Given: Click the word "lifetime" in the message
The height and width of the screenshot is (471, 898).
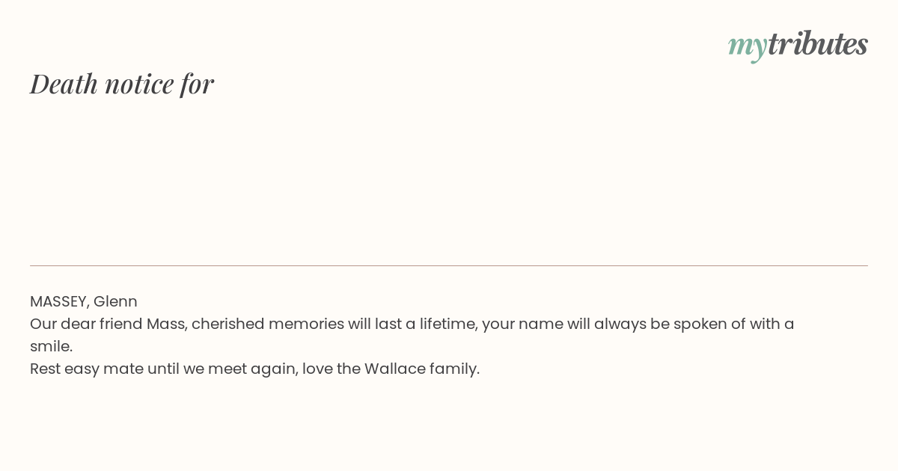Looking at the screenshot, I should (x=447, y=324).
